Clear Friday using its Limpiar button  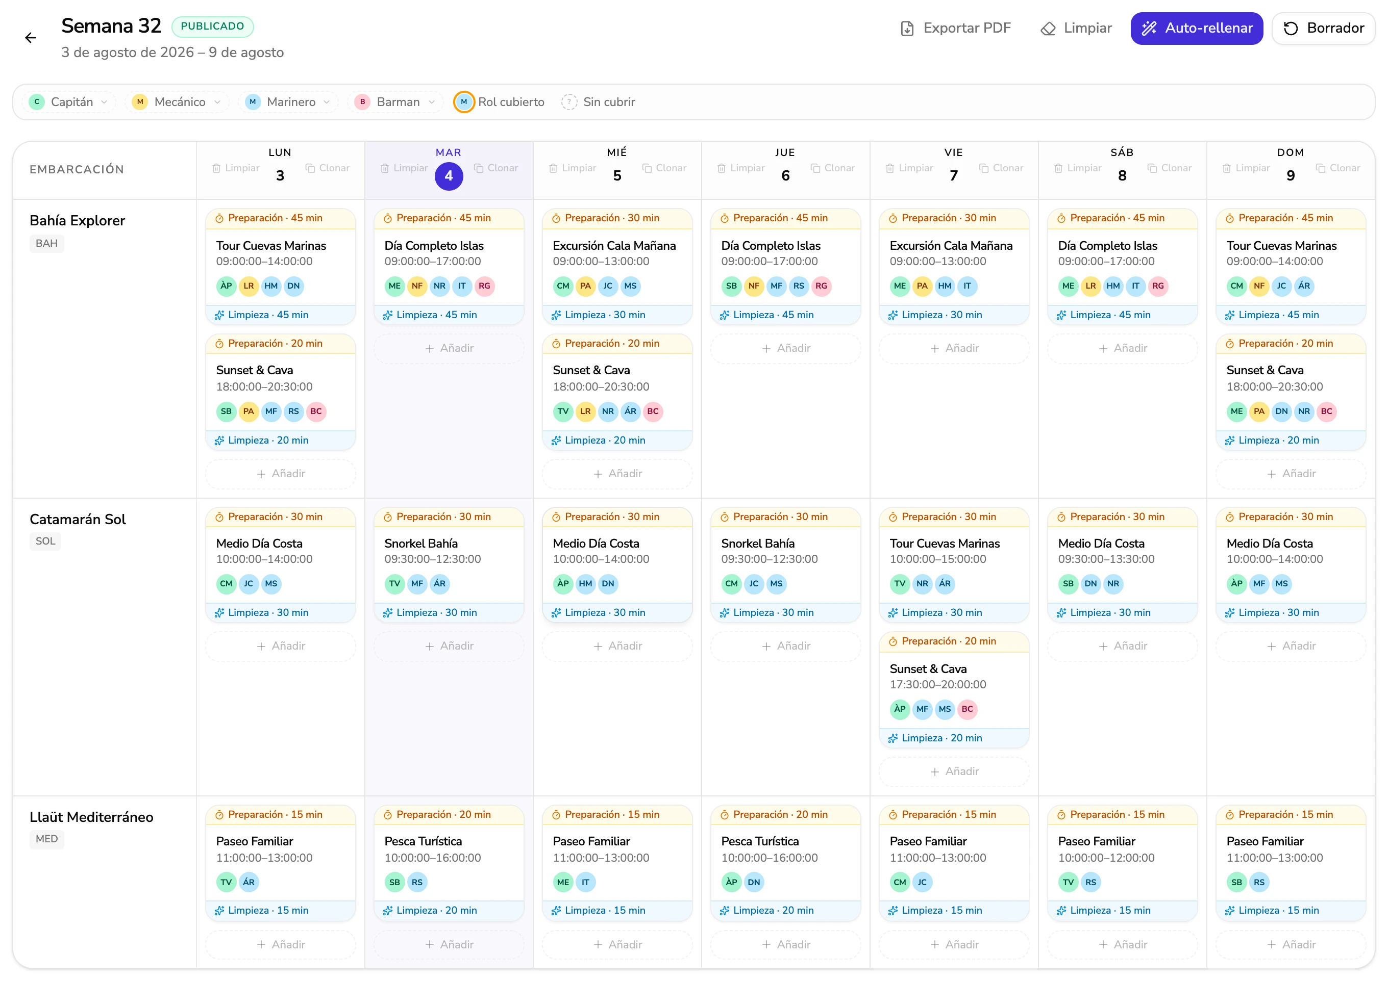pyautogui.click(x=909, y=169)
